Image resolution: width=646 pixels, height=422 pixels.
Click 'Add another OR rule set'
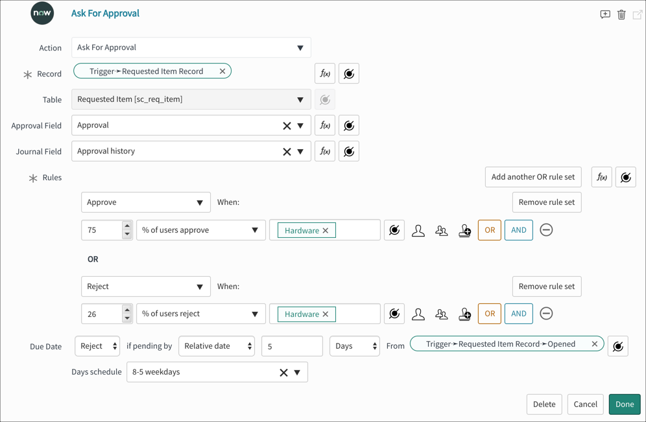click(532, 177)
